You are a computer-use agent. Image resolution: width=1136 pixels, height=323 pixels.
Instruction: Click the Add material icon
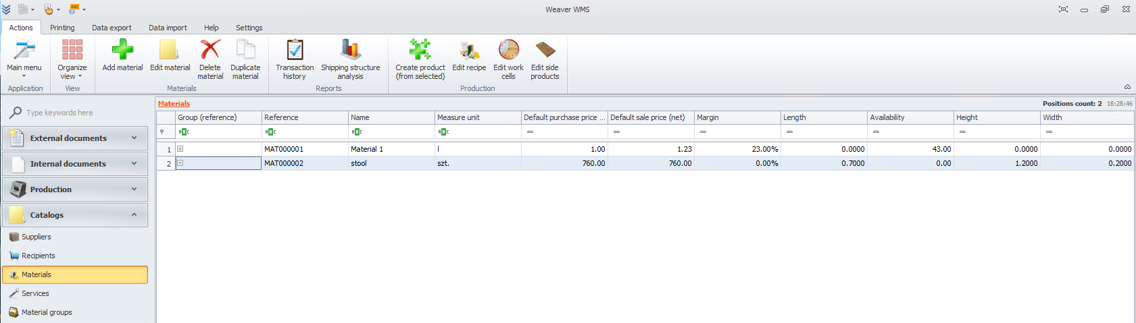(122, 50)
